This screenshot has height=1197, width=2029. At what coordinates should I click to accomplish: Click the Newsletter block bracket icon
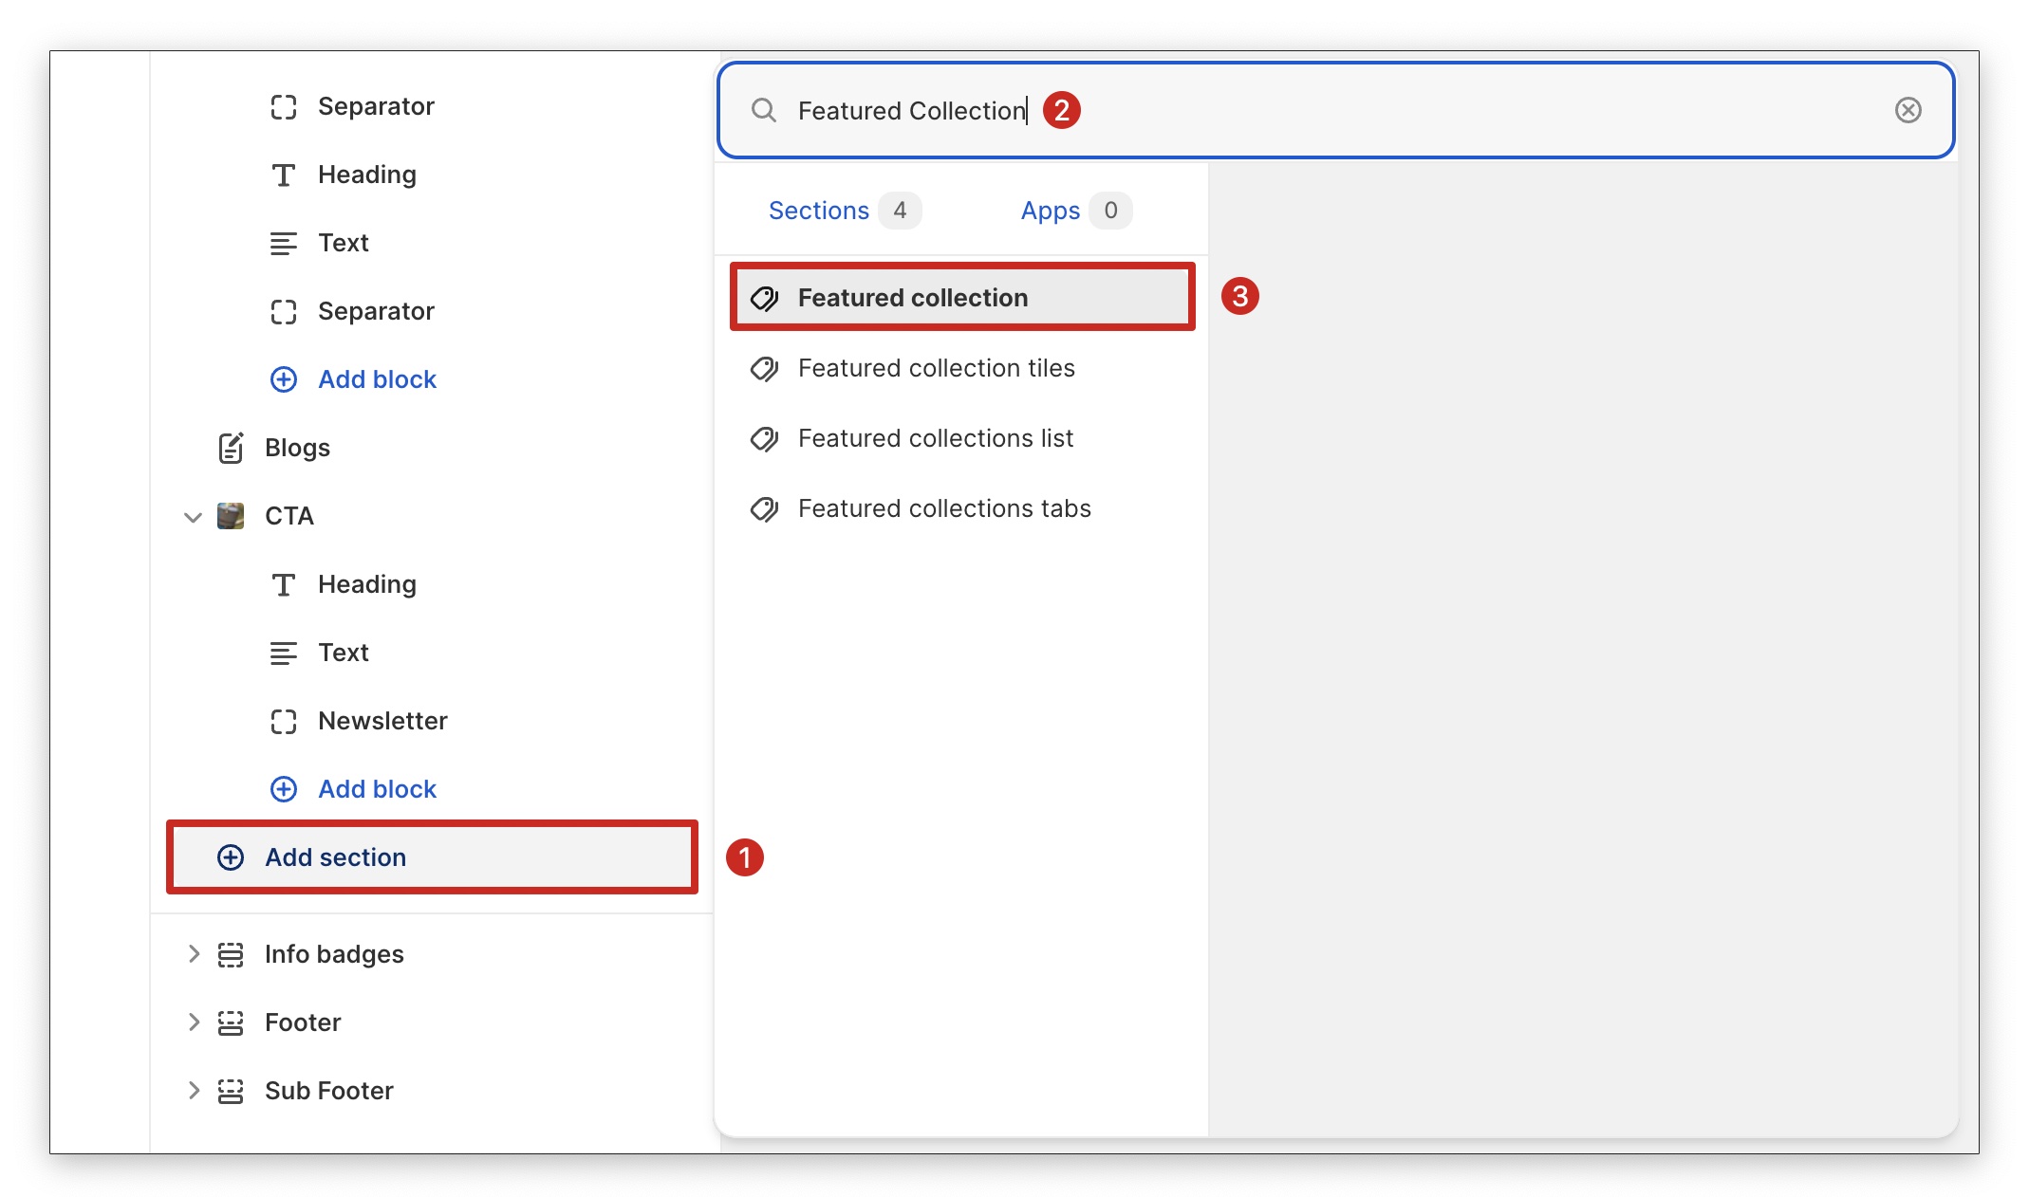[x=283, y=721]
